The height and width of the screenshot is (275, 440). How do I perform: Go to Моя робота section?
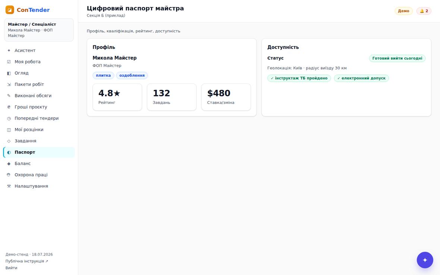39,62
